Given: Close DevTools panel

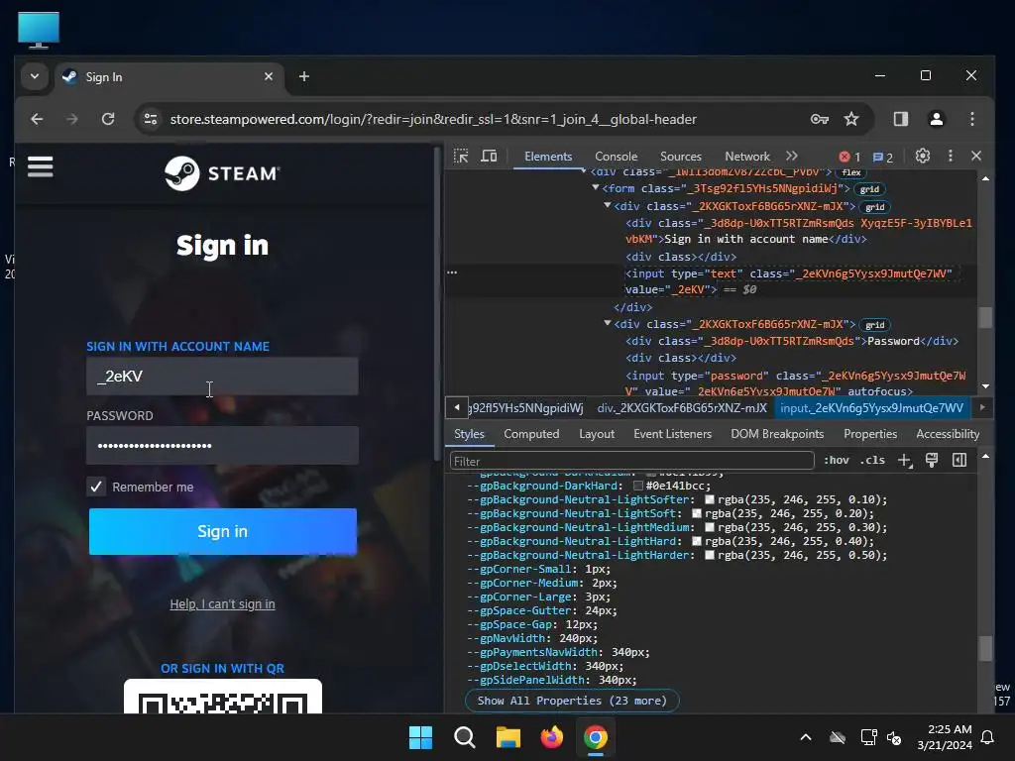Looking at the screenshot, I should (x=976, y=156).
